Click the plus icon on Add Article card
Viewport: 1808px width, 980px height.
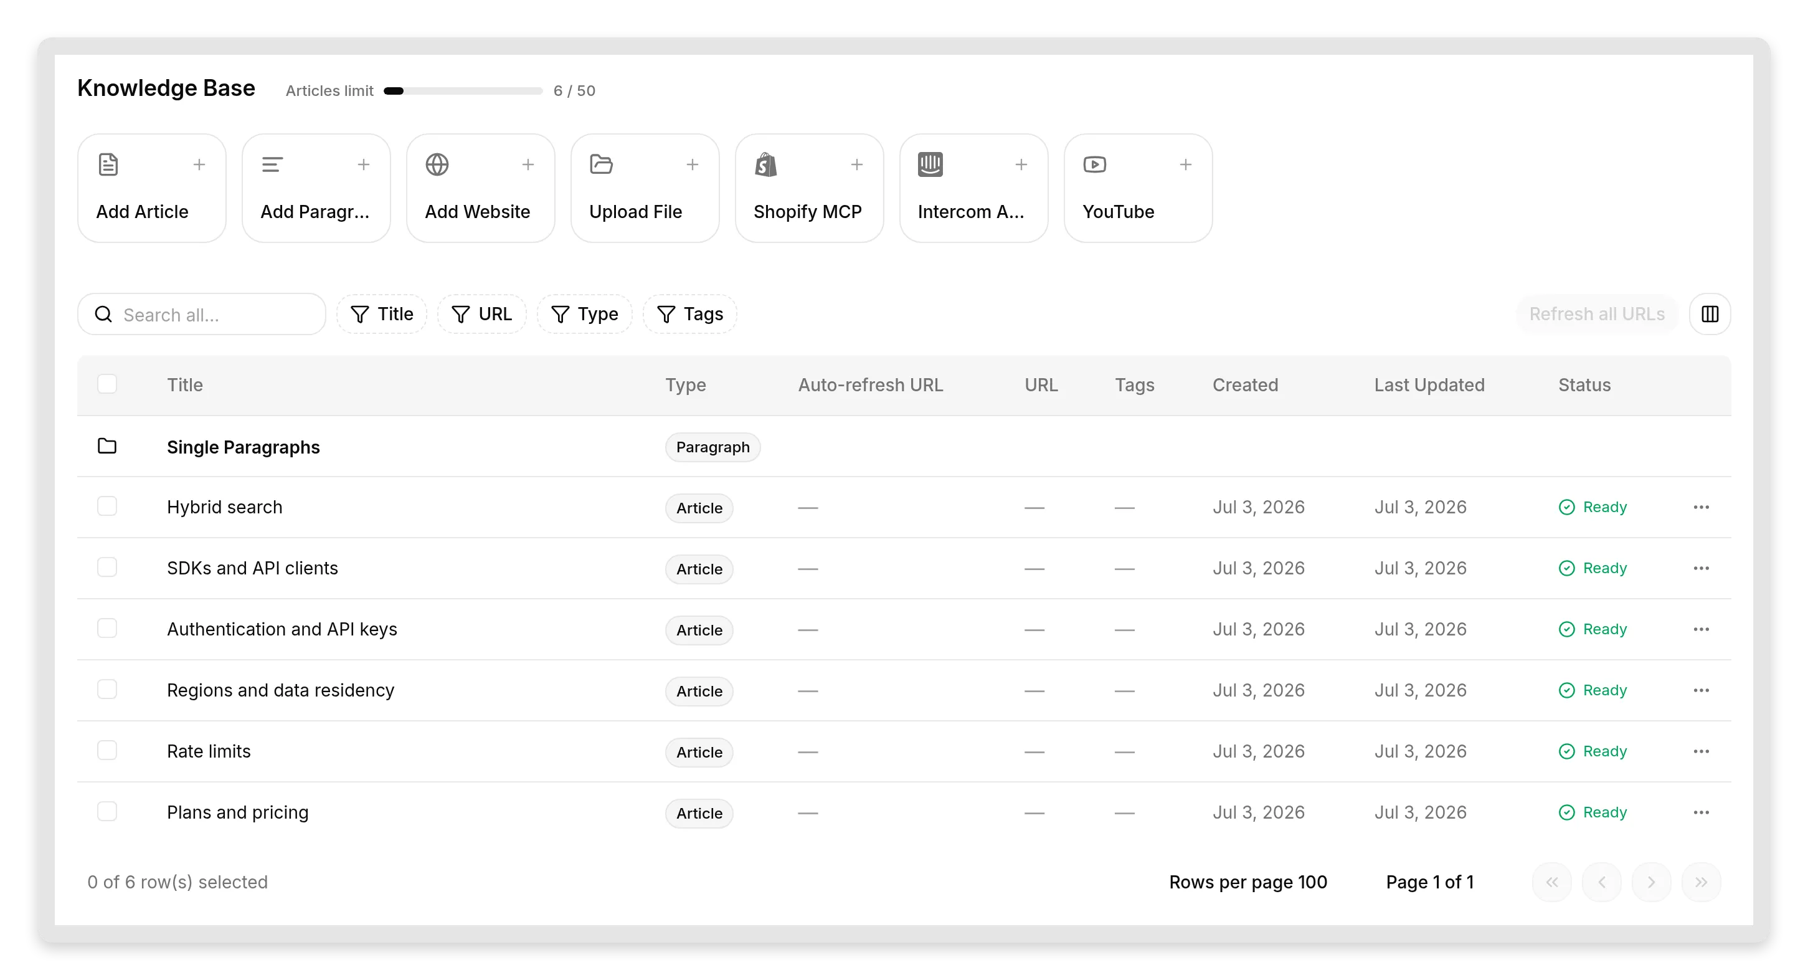pyautogui.click(x=199, y=164)
